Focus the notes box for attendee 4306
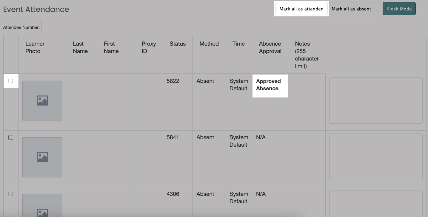Screen dimensions: 428x217 (376, 204)
